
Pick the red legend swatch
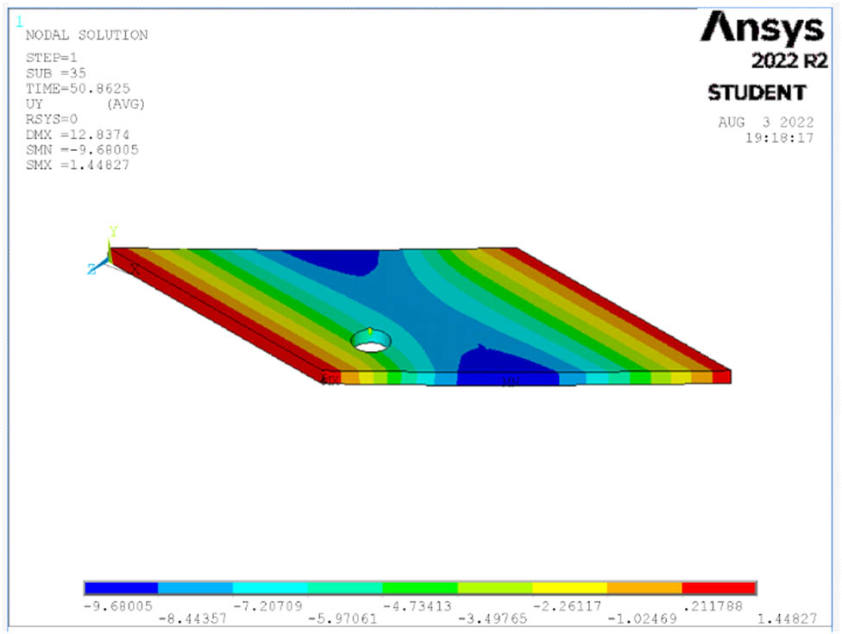click(x=719, y=588)
